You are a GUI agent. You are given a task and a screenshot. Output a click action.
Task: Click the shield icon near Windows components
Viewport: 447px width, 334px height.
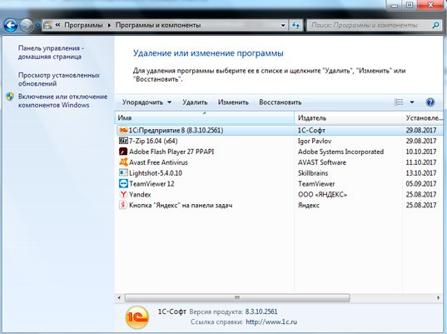click(10, 97)
